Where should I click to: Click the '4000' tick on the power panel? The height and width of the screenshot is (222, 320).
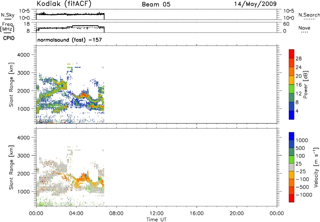pos(24,55)
